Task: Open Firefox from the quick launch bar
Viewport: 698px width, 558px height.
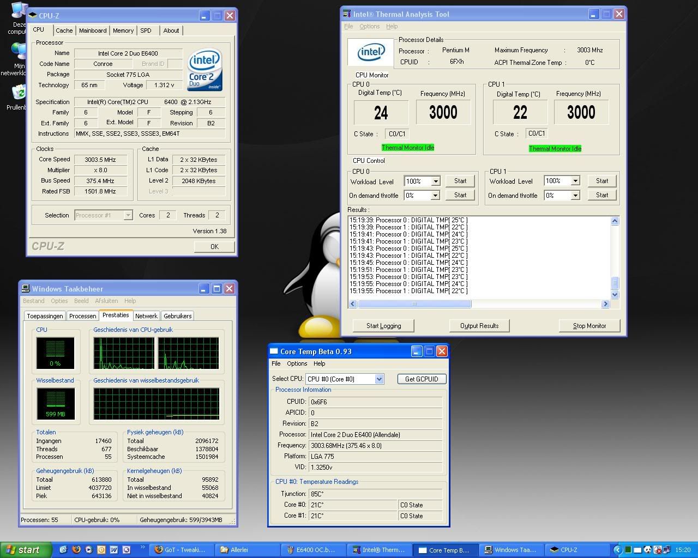Action: pyautogui.click(x=76, y=550)
